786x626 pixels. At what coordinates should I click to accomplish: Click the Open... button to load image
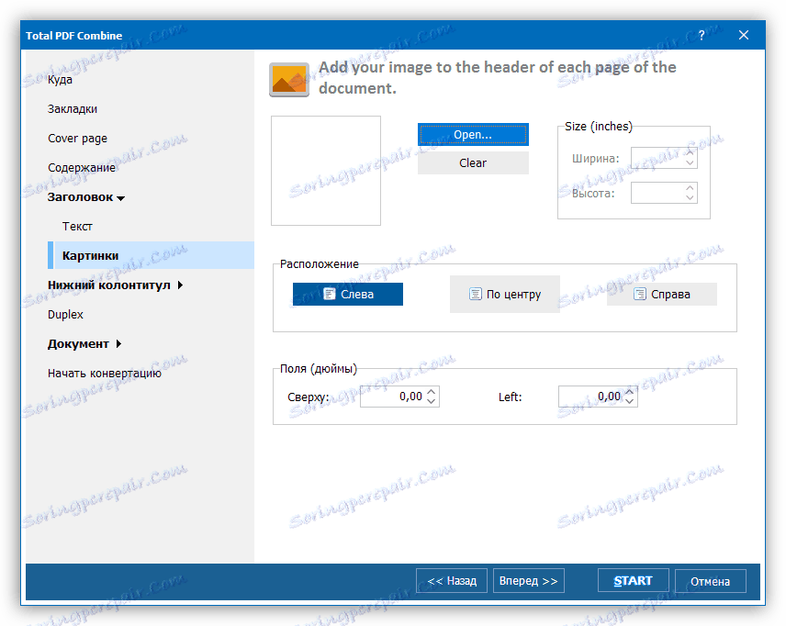[x=473, y=134]
